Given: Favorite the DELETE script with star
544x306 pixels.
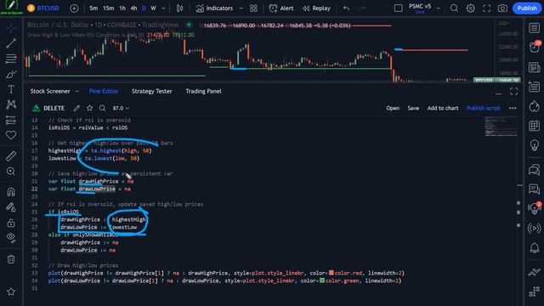Looking at the screenshot, I should tap(89, 108).
